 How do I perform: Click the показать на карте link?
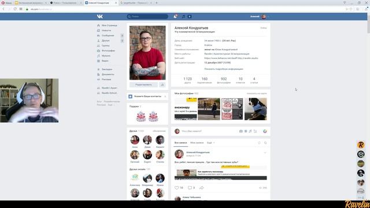coord(257,94)
